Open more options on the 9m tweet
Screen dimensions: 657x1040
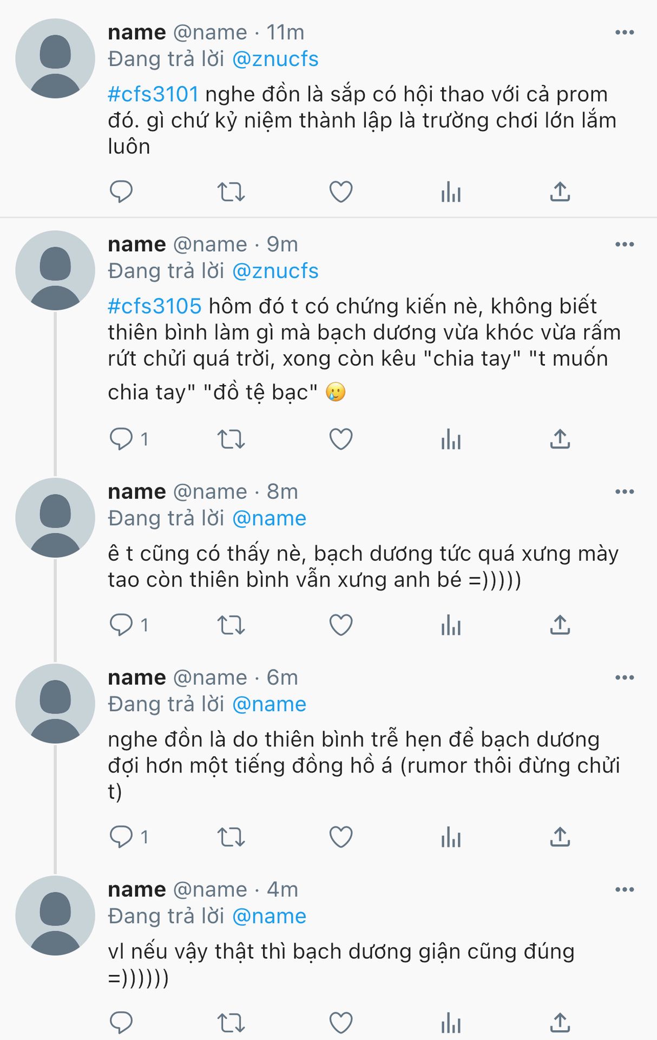click(625, 245)
